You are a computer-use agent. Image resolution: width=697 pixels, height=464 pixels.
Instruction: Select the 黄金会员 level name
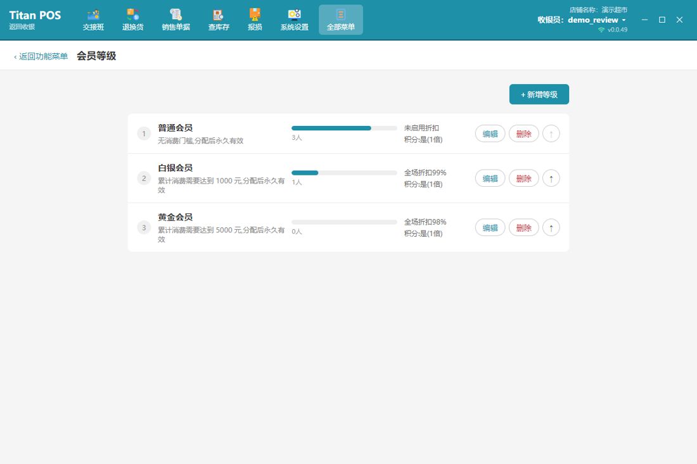(175, 217)
